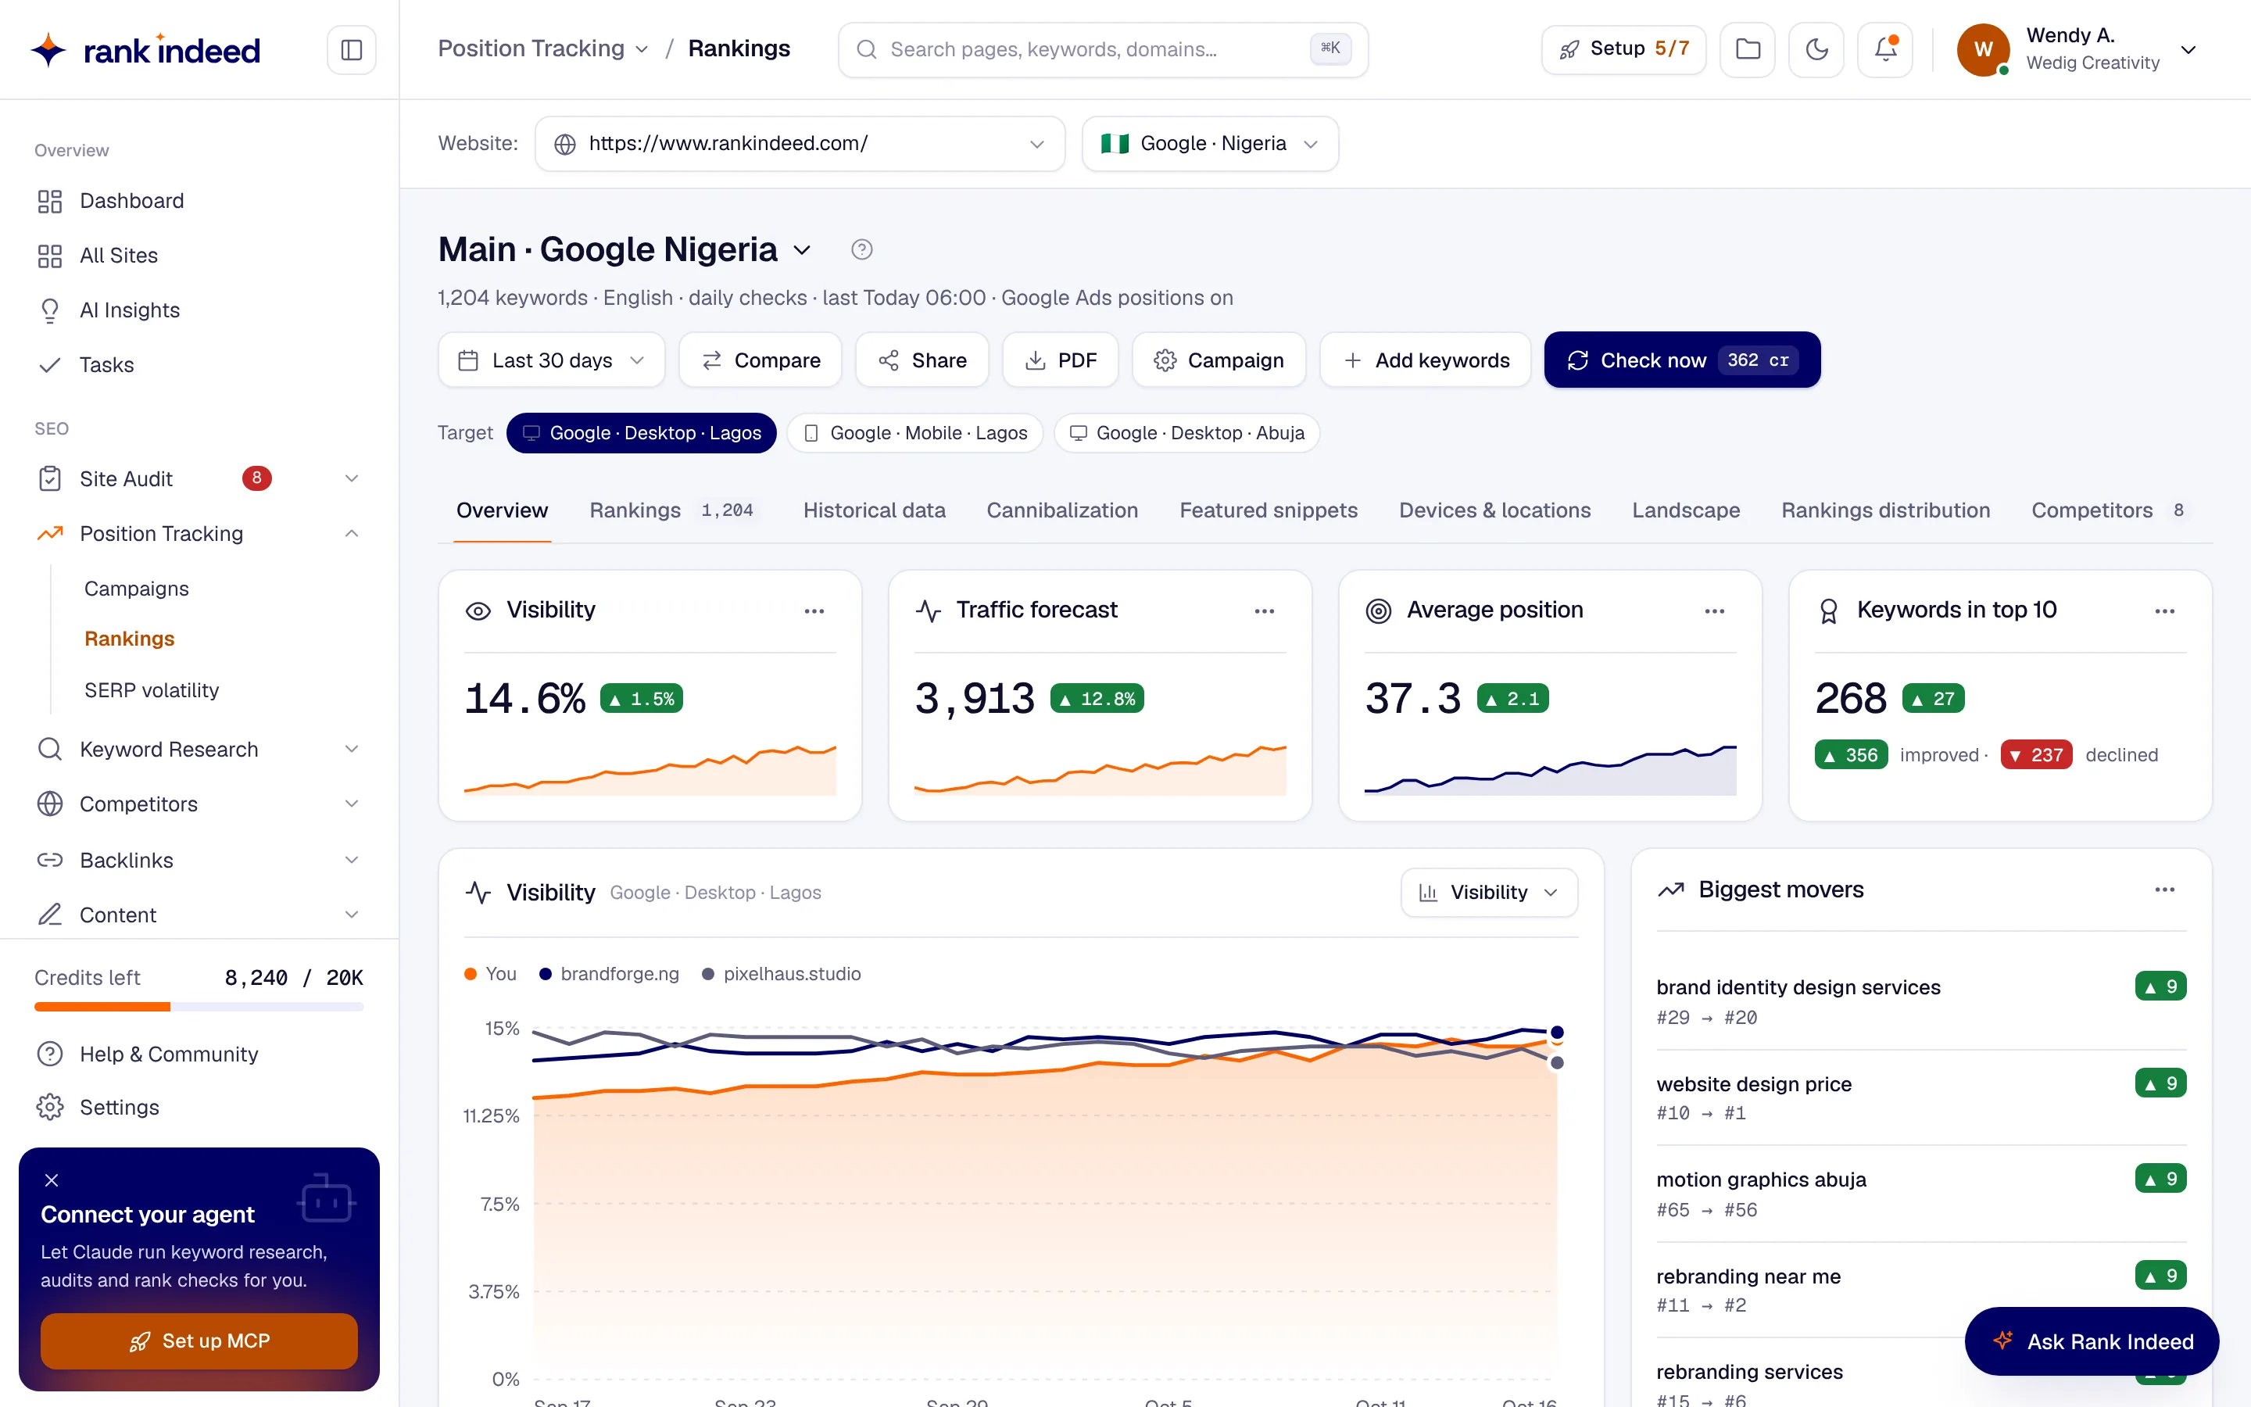
Task: Open Dashboard from the sidebar
Action: pos(199,201)
